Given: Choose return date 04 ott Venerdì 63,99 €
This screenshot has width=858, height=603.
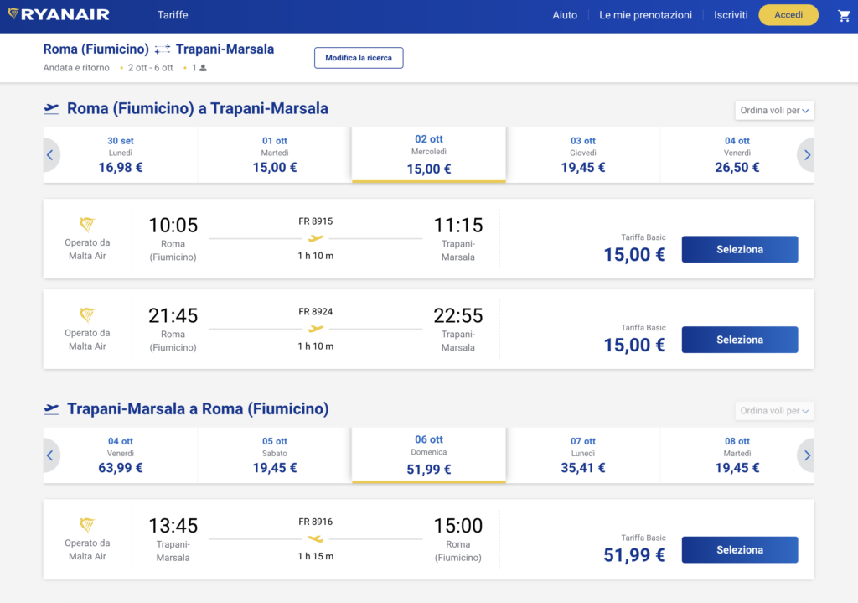Looking at the screenshot, I should (x=121, y=455).
